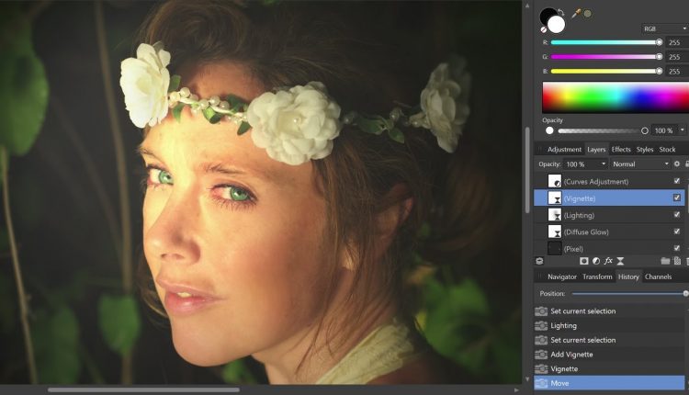
Task: Select the (Pixel) layer
Action: coord(609,248)
